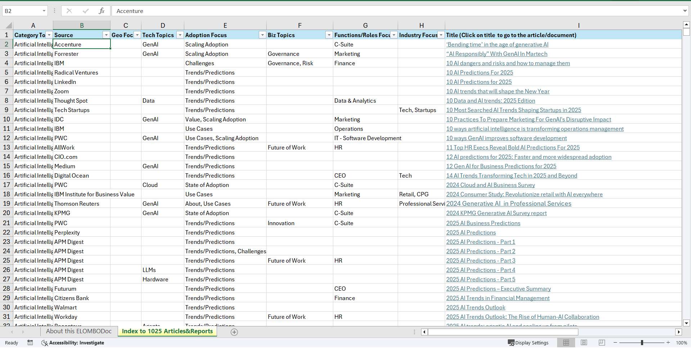Viewport: 691px width, 348px height.
Task: Select cell Governance, Risk
Action: [x=299, y=63]
